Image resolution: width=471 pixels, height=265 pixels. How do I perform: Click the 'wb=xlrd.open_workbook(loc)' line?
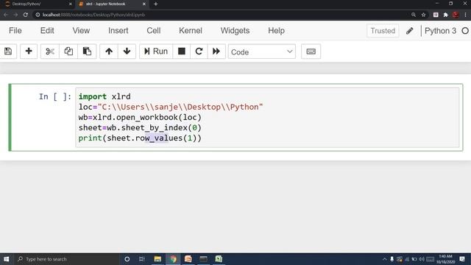tap(140, 117)
